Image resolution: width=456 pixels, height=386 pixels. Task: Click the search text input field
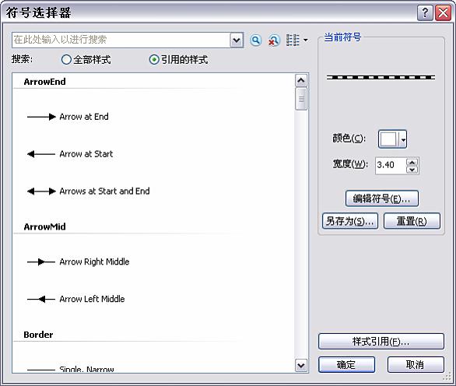pos(121,40)
